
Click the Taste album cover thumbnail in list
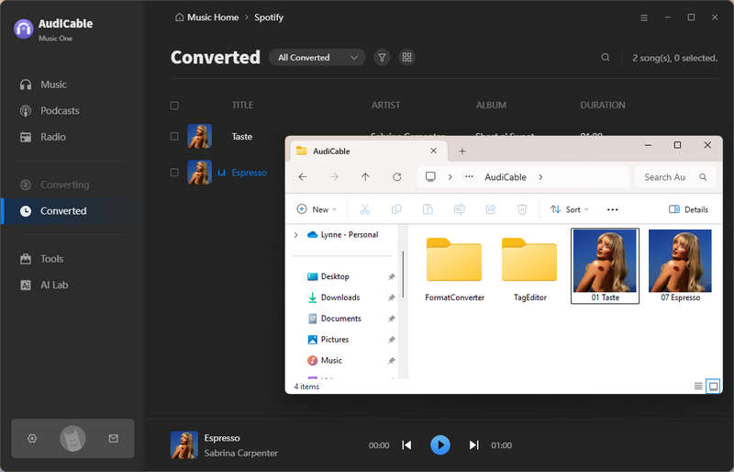pos(199,137)
